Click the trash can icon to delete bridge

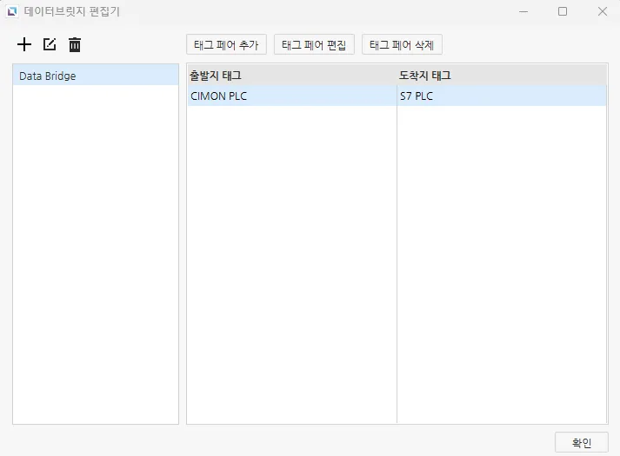point(75,44)
